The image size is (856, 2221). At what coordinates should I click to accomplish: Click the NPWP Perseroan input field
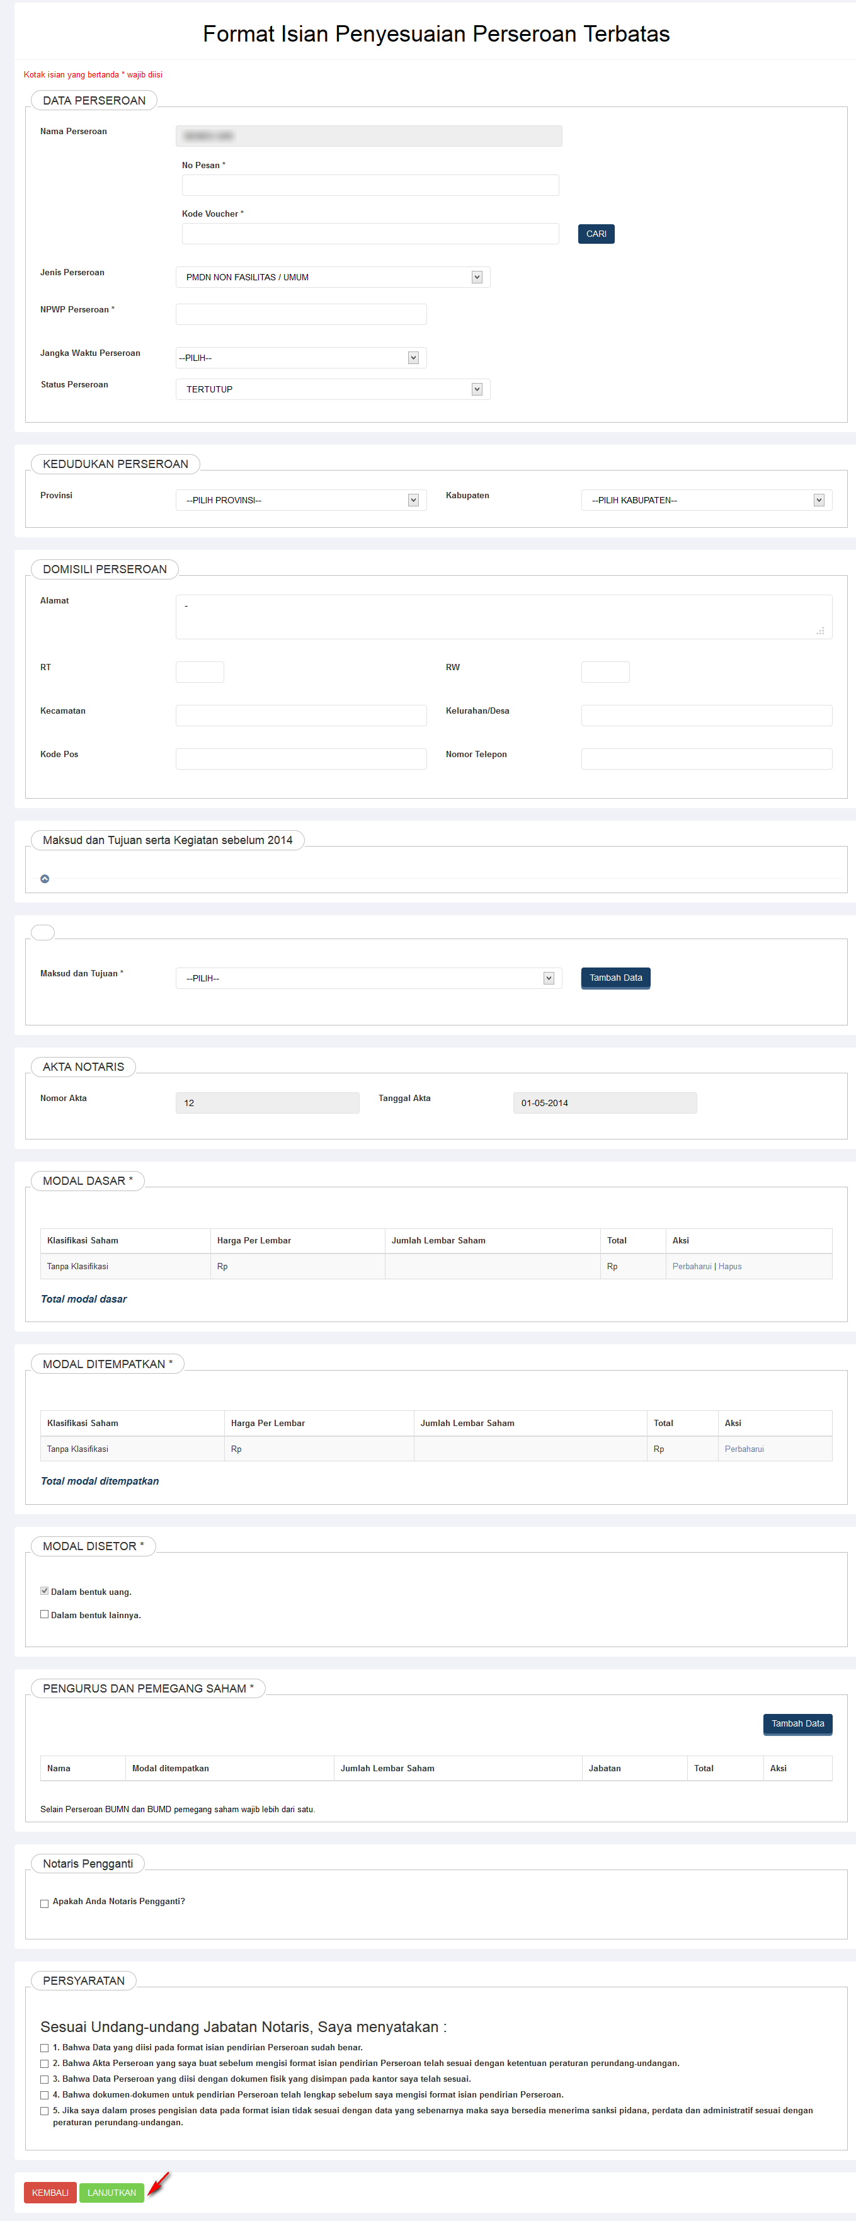pyautogui.click(x=301, y=314)
